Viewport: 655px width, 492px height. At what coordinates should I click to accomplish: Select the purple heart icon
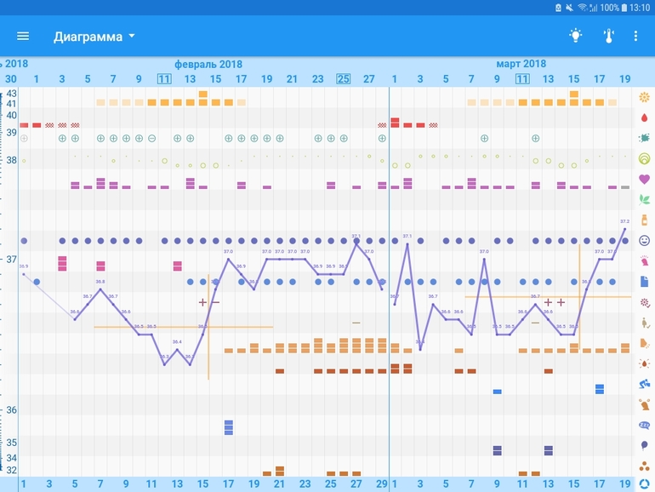click(x=644, y=179)
